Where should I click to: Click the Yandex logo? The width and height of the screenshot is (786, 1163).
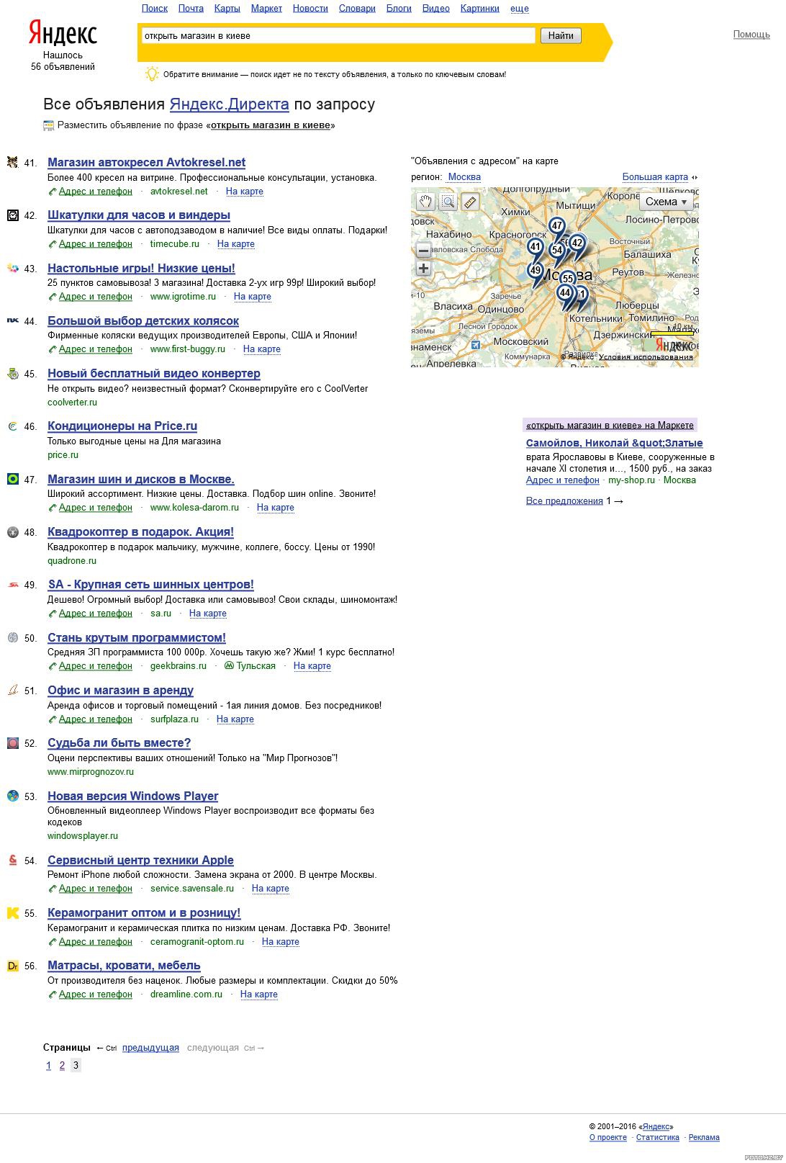point(63,34)
